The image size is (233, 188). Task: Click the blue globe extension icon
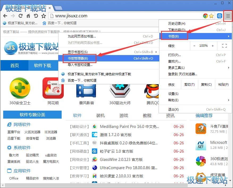pos(219,16)
